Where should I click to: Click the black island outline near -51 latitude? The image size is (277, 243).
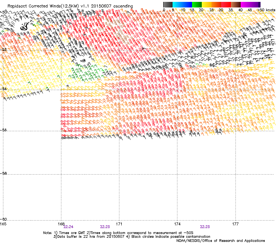[x=25, y=26]
